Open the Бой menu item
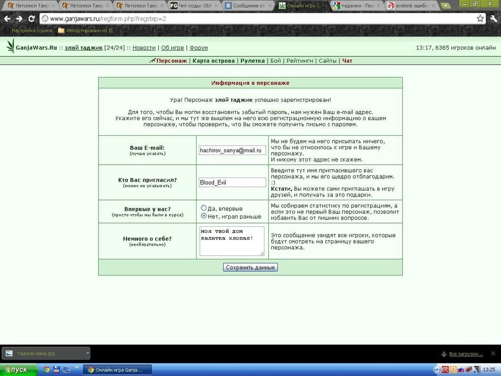501x376 pixels. pyautogui.click(x=275, y=61)
